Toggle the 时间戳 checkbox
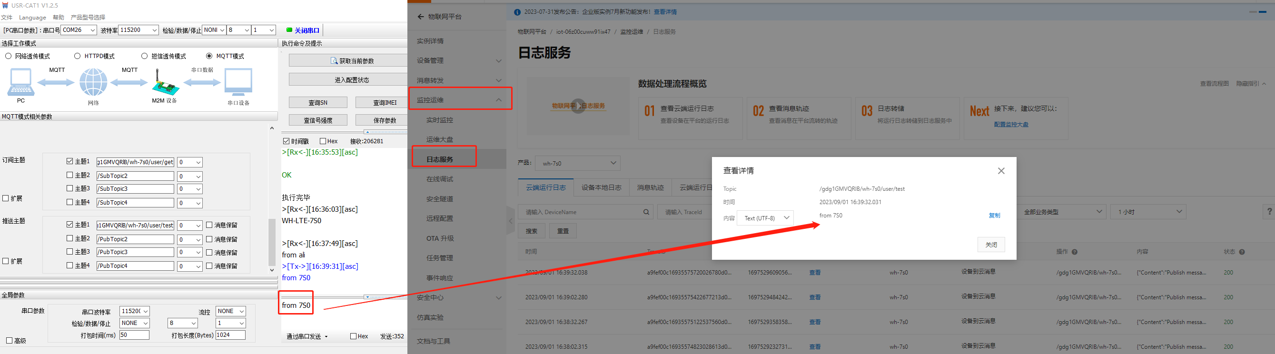The image size is (1275, 354). (286, 141)
